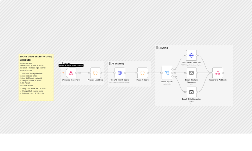252x151 pixels.
Task: Click the 'Email - Nurture Sequence' label
Action: [x=191, y=81]
